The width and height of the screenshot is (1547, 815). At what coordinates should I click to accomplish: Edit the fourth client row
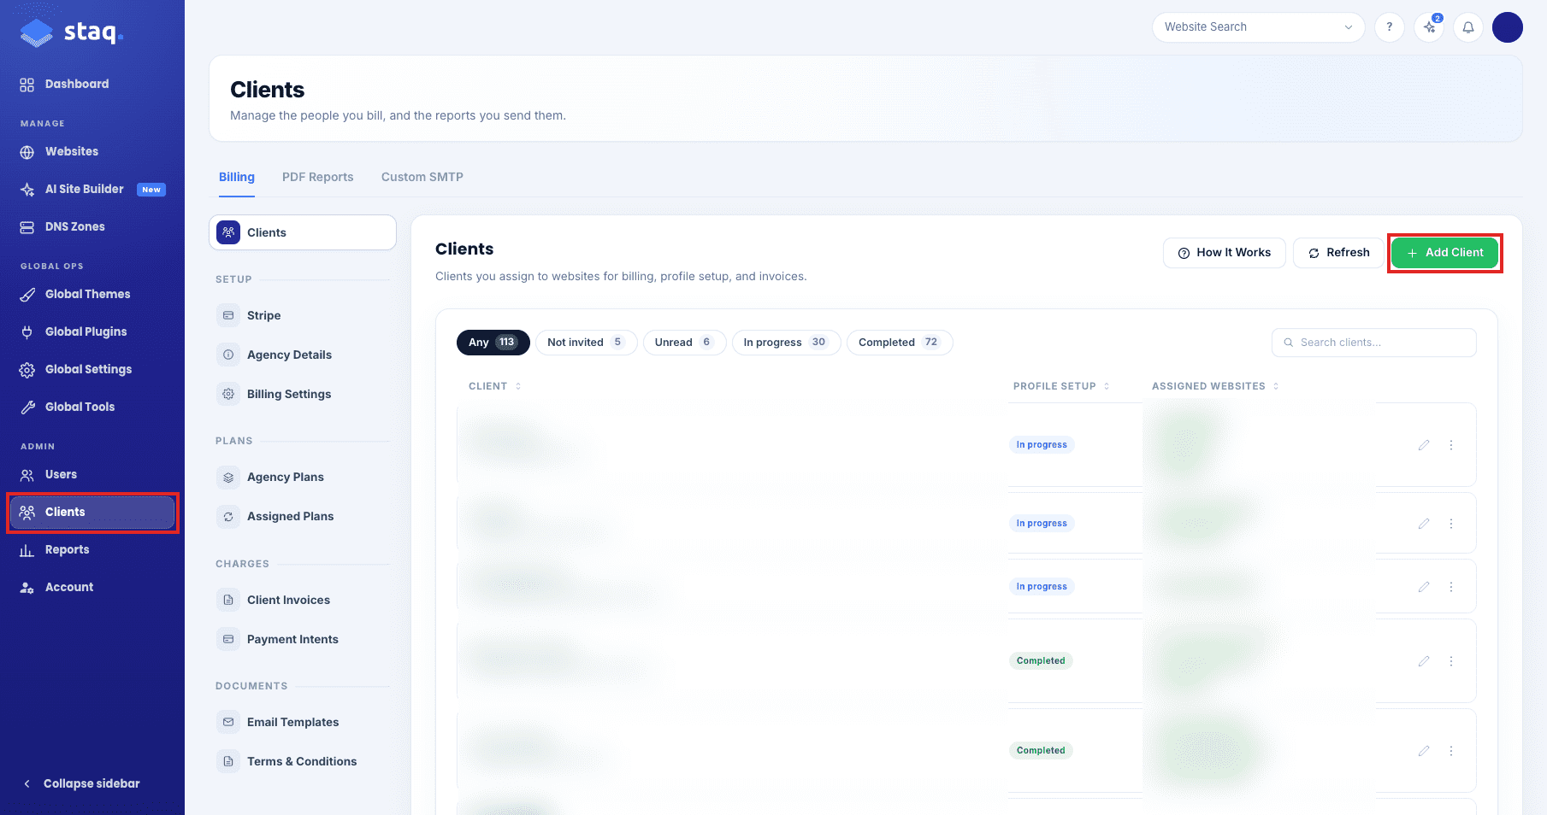[x=1424, y=661]
